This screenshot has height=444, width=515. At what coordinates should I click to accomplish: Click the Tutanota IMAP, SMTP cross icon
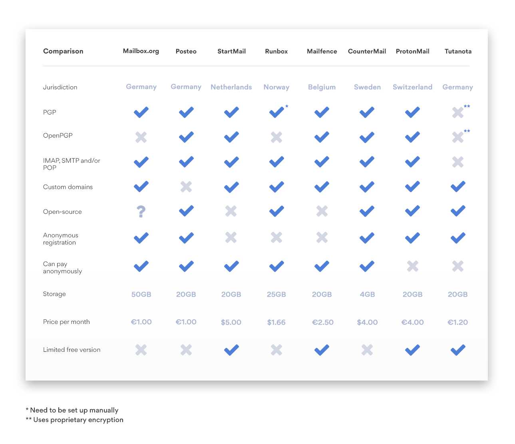pyautogui.click(x=458, y=162)
